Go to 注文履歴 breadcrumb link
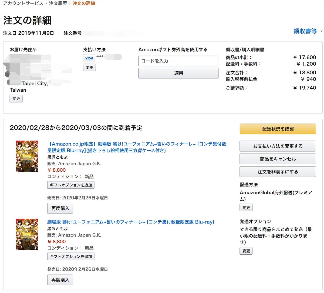The height and width of the screenshot is (293, 324). (x=58, y=3)
